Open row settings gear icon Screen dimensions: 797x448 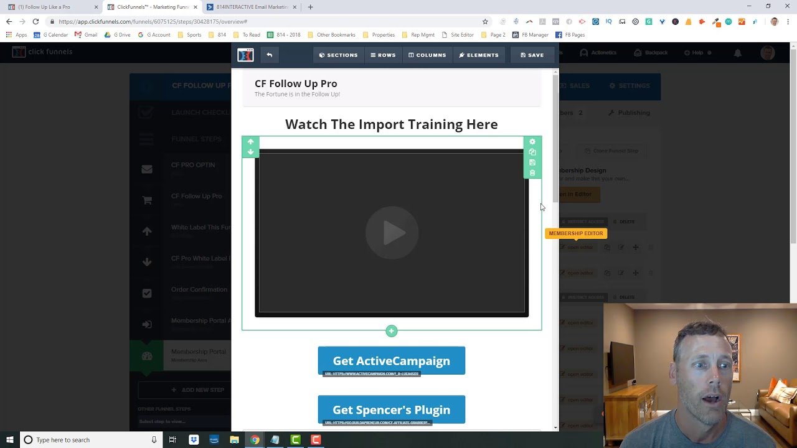point(532,142)
